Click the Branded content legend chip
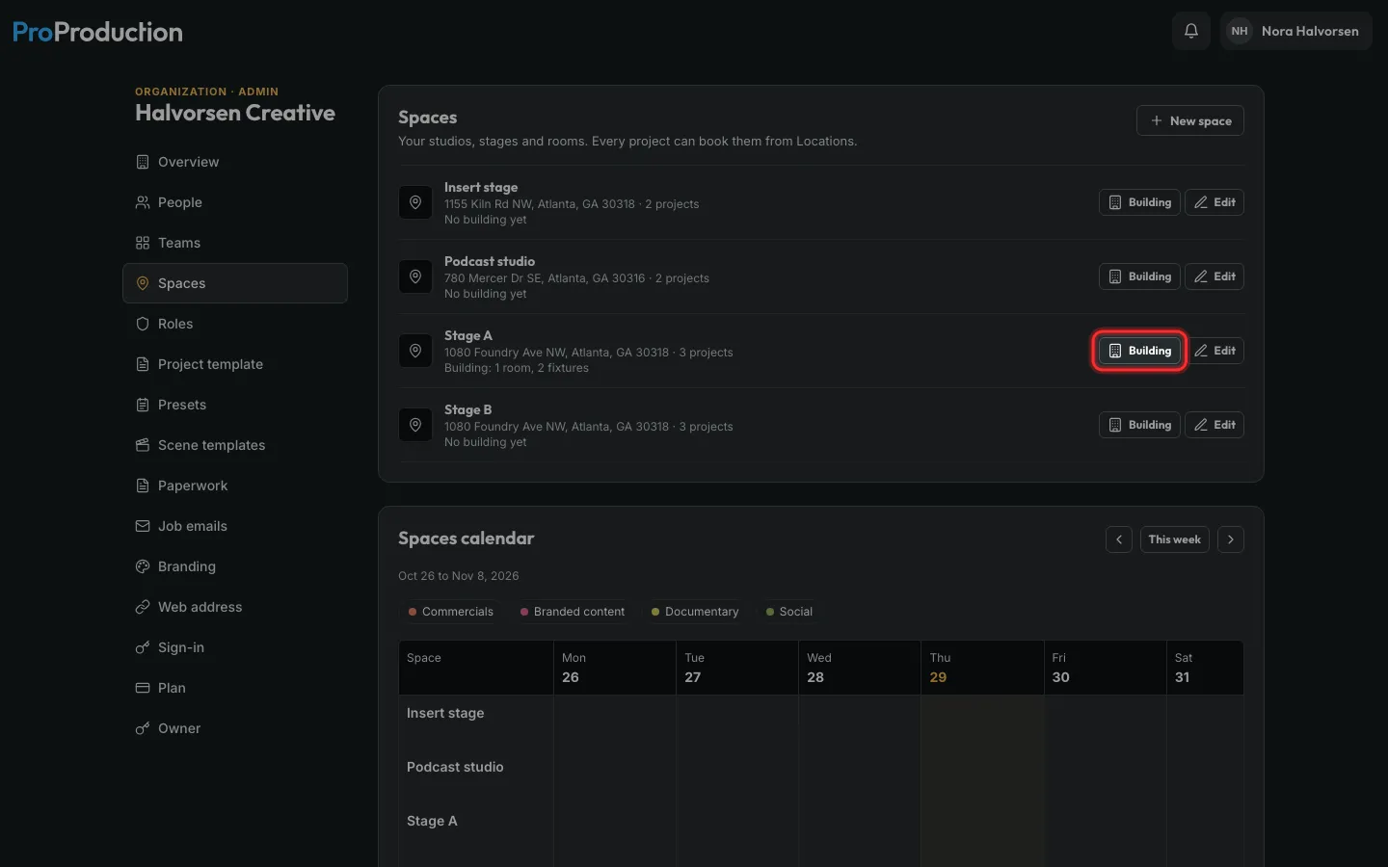This screenshot has width=1388, height=867. [x=573, y=612]
